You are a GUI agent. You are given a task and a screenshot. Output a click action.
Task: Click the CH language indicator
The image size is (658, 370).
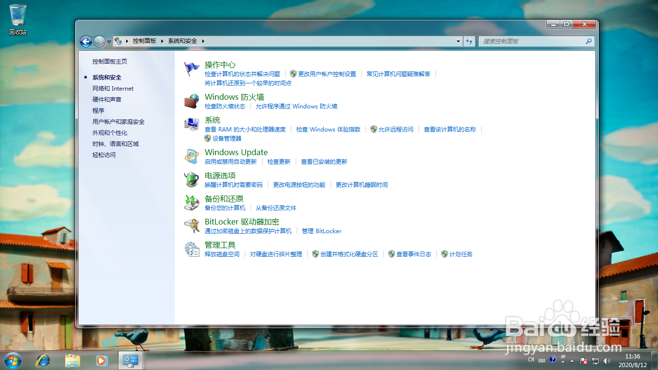coord(531,359)
